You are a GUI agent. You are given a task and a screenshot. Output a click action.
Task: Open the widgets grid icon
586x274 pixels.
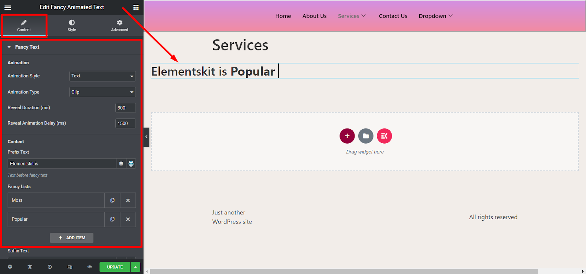click(136, 7)
